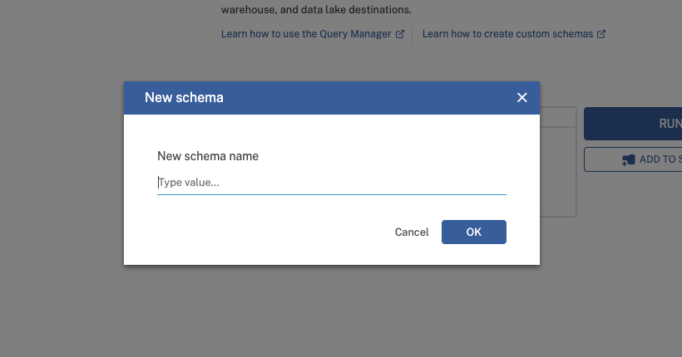
Task: Click the ADD TO button text
Action: click(x=660, y=159)
